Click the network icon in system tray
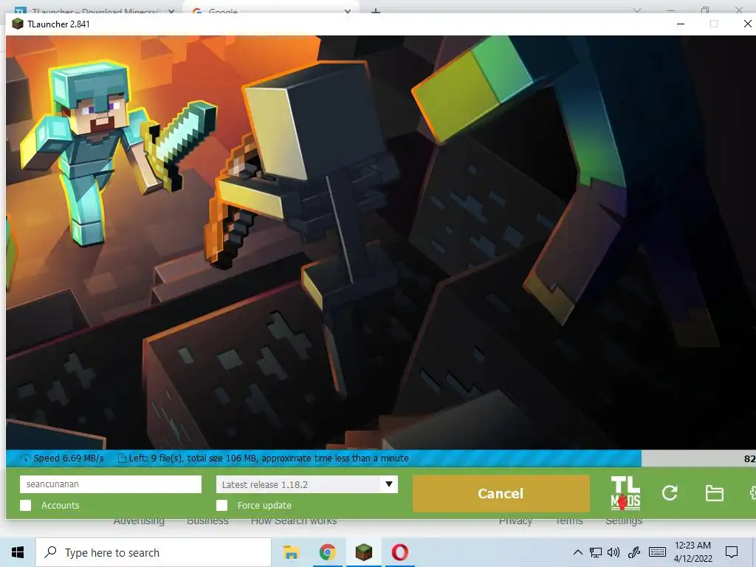The width and height of the screenshot is (756, 567). click(x=596, y=552)
